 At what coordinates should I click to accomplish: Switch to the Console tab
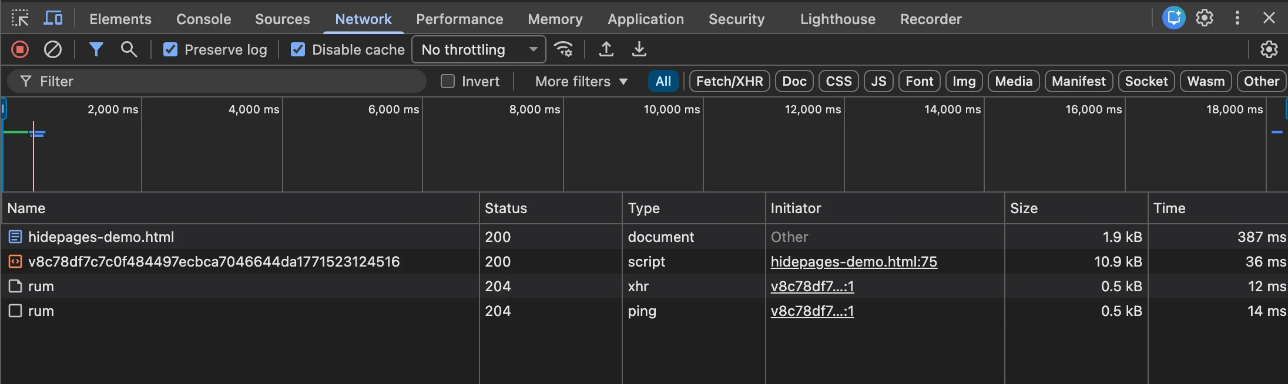point(204,19)
